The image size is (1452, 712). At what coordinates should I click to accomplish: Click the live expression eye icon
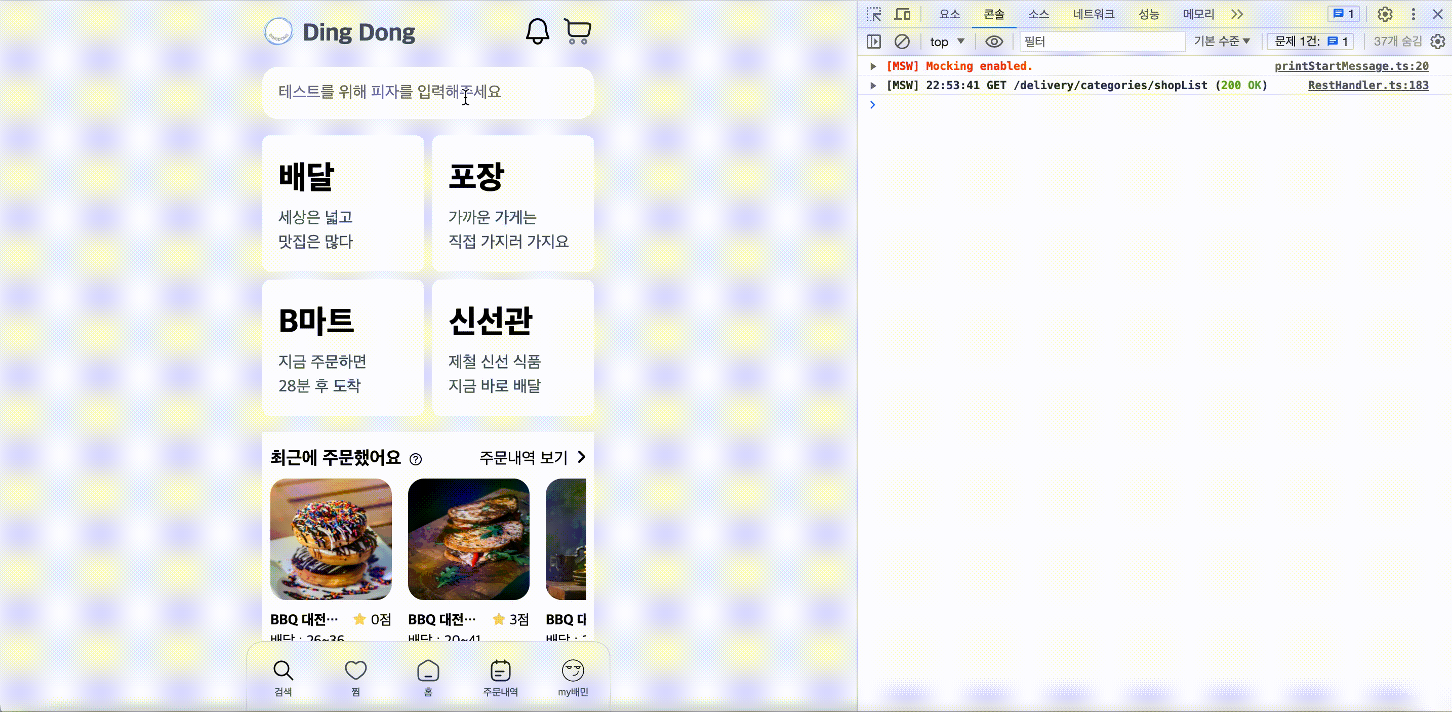pyautogui.click(x=994, y=41)
